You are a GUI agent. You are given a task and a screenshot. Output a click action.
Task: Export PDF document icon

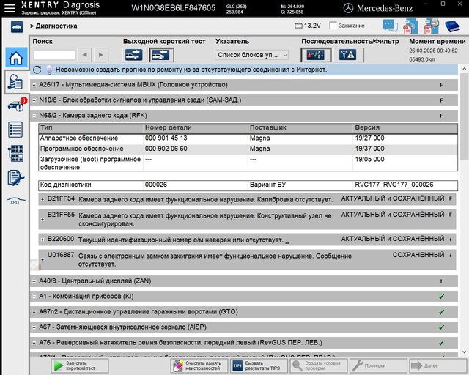410,26
